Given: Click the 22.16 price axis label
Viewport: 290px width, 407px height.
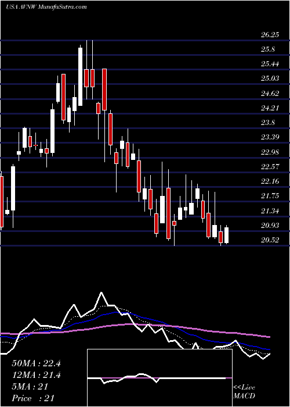Looking at the screenshot, I should point(270,181).
